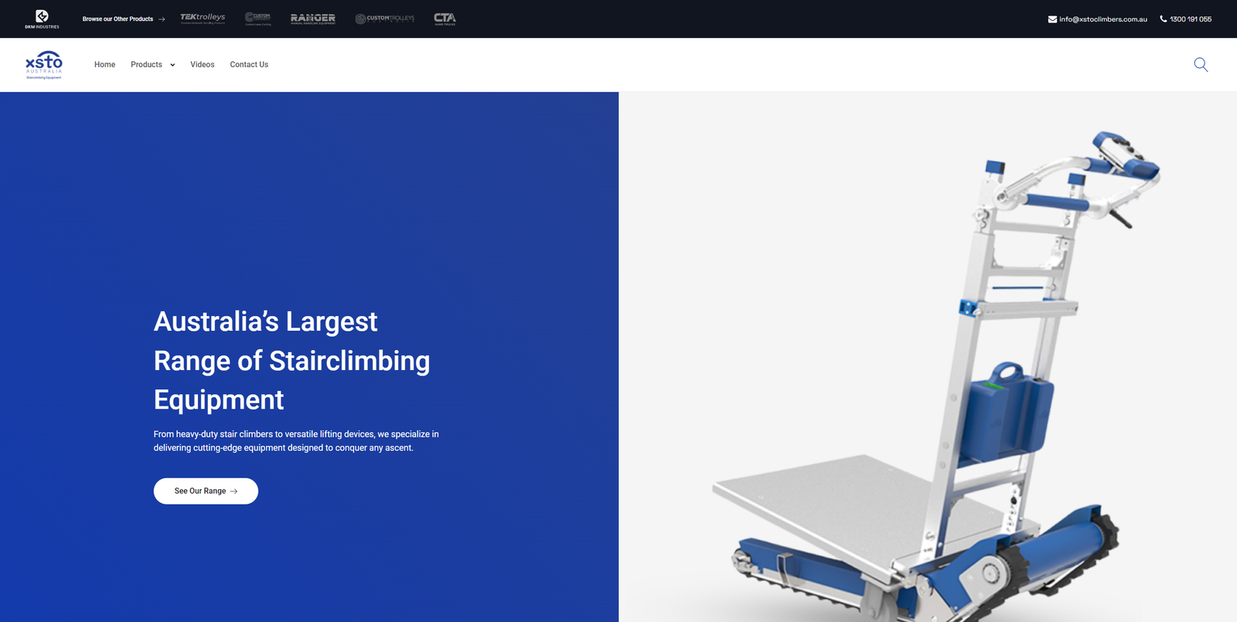The image size is (1237, 622).
Task: Open the TEKtrolleys brand logo link
Action: (203, 19)
